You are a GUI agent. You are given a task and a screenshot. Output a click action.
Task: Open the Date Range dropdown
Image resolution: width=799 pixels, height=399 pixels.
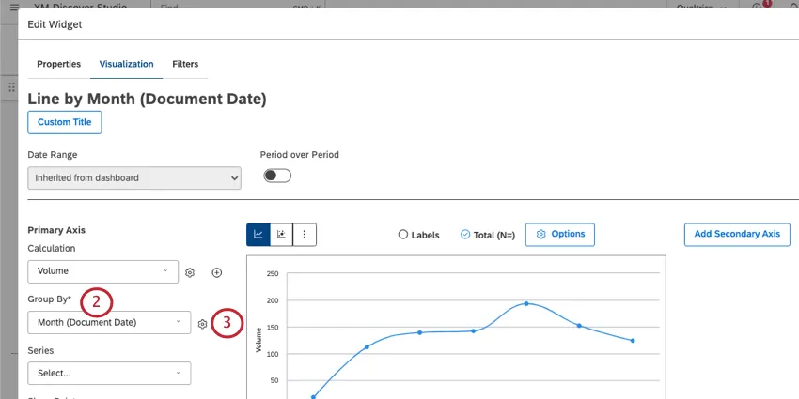coord(133,177)
